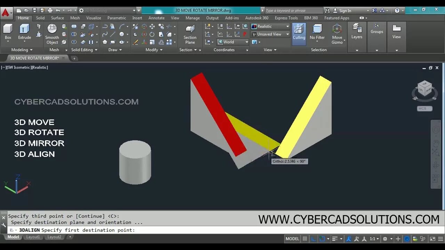This screenshot has width=445, height=250.
Task: Click the Autodesk Exchange X icon
Action: click(374, 10)
